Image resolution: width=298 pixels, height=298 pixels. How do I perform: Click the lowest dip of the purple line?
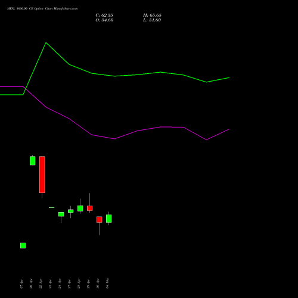(x=206, y=139)
